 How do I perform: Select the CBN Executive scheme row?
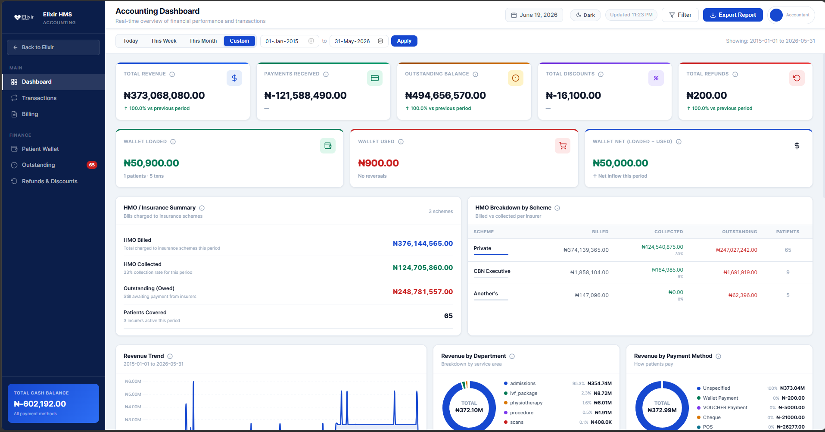tap(640, 272)
